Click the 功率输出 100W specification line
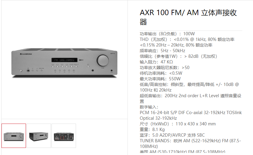Viewport: 253px width, 155px height. pos(167,34)
